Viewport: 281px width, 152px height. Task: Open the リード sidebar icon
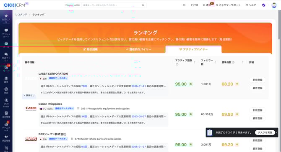click(6, 68)
